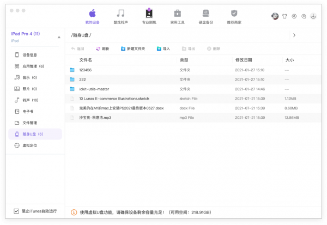Click folder icon of 123456 row

[x=72, y=70]
